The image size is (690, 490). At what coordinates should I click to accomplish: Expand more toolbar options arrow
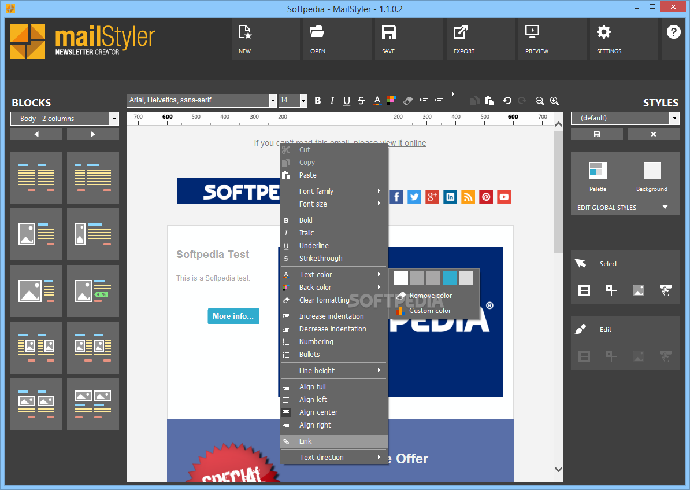pyautogui.click(x=453, y=94)
